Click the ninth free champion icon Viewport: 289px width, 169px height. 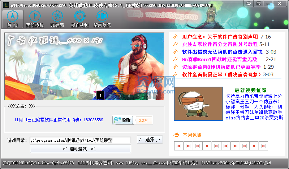254,146
